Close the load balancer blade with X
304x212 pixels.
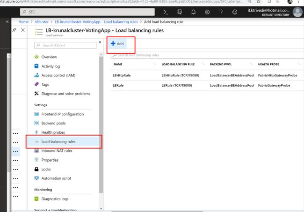(x=23, y=30)
